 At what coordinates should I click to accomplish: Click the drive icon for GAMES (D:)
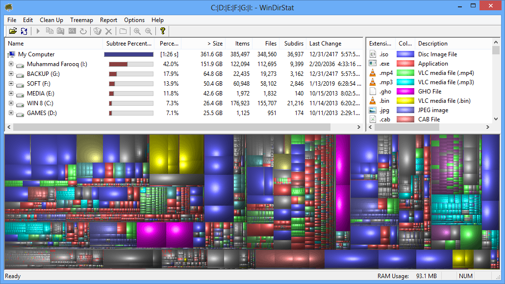[20, 114]
